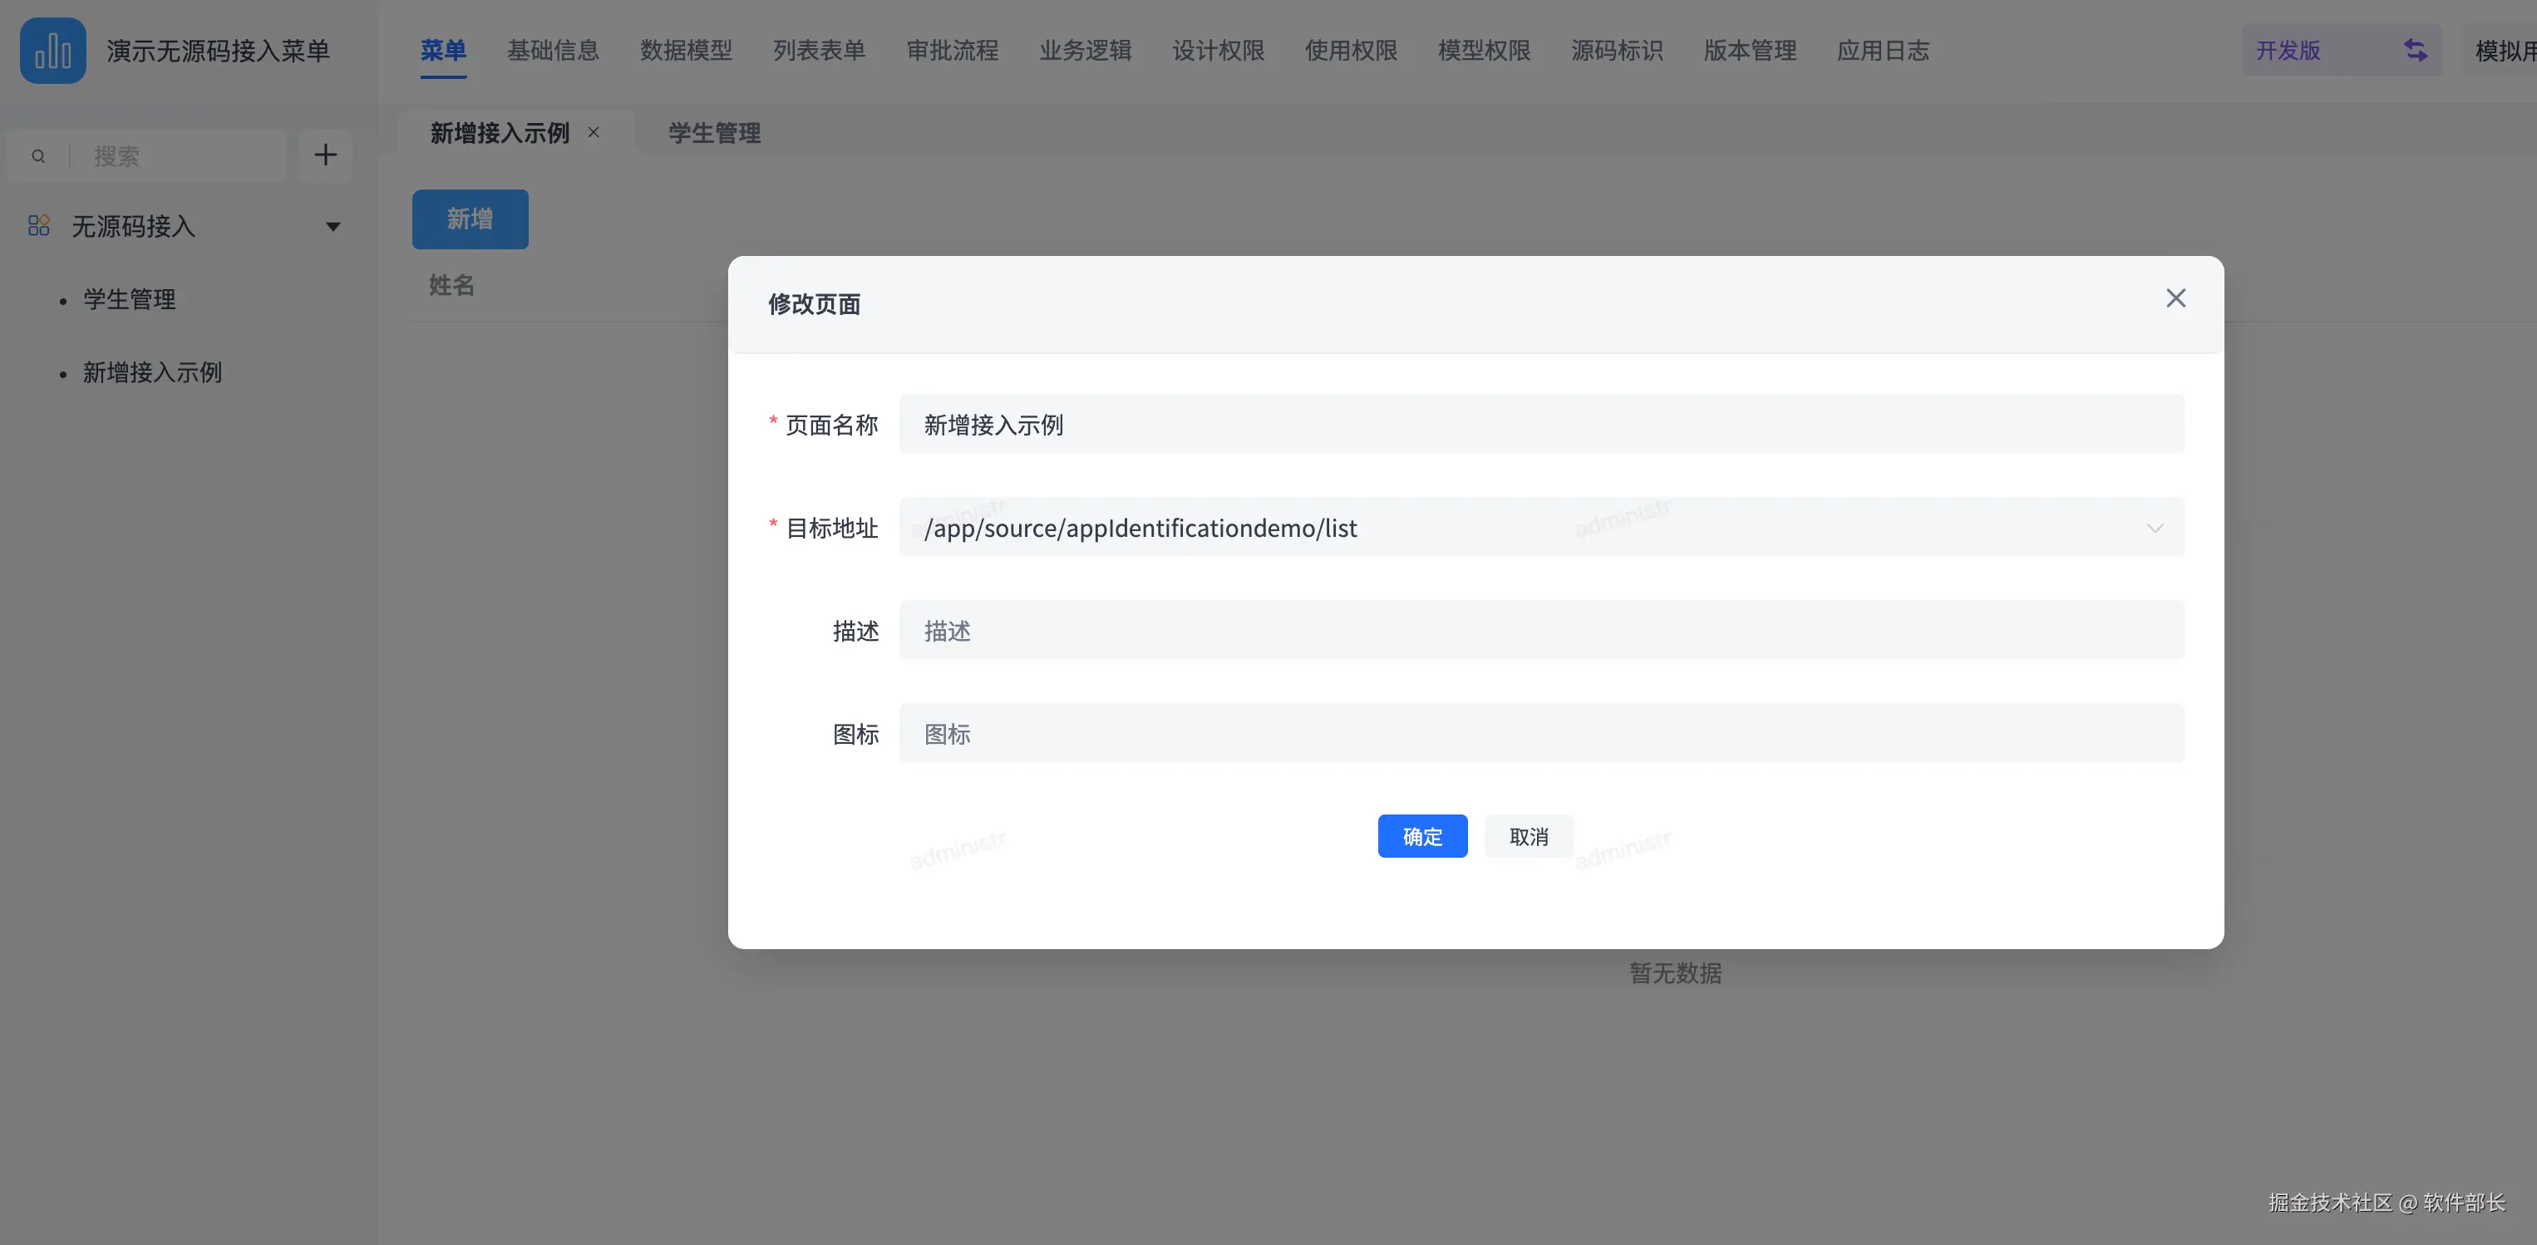The image size is (2537, 1245).
Task: Click into the 页面名称 input field
Action: (1540, 425)
